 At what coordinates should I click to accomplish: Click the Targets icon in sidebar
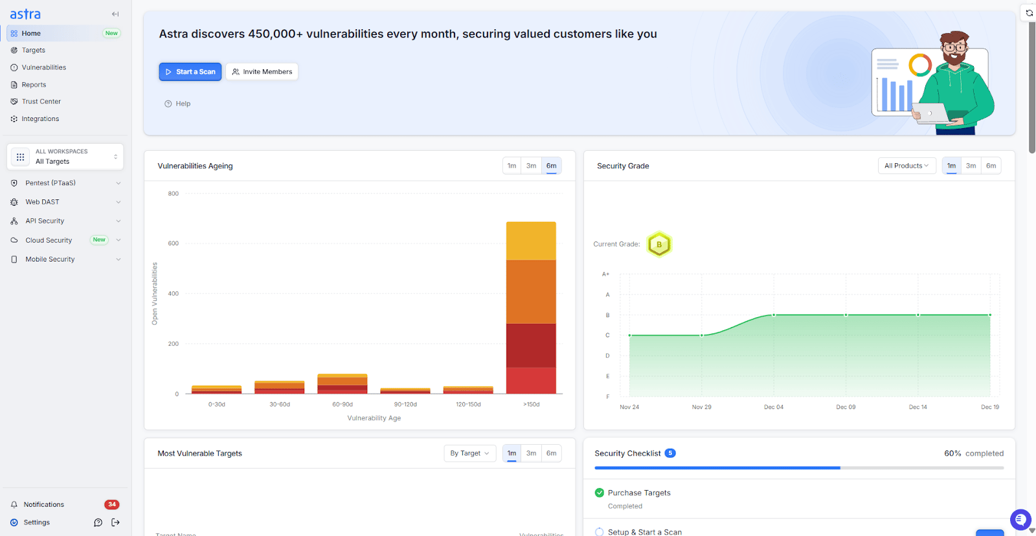click(x=14, y=50)
